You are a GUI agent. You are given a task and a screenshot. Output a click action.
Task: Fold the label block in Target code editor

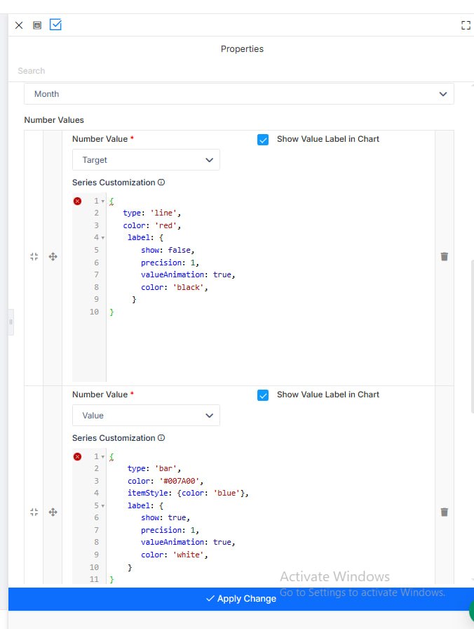pyautogui.click(x=103, y=238)
